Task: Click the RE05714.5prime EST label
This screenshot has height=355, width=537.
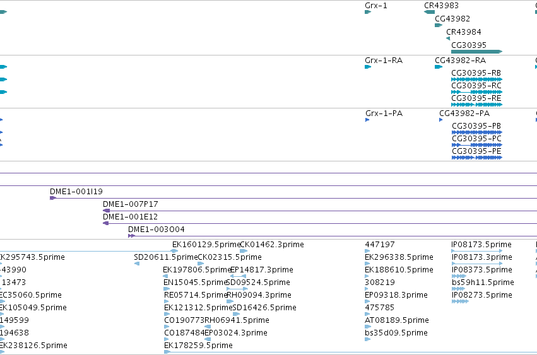Action: tap(196, 295)
